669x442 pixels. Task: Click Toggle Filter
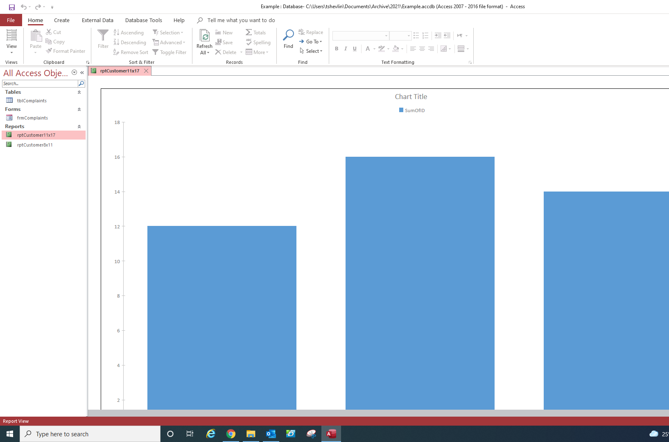click(170, 52)
